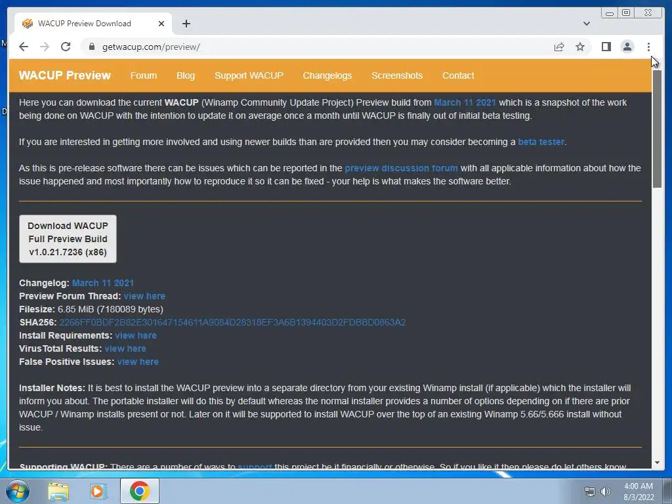
Task: Open the Support WACUP nav item
Action: point(249,75)
